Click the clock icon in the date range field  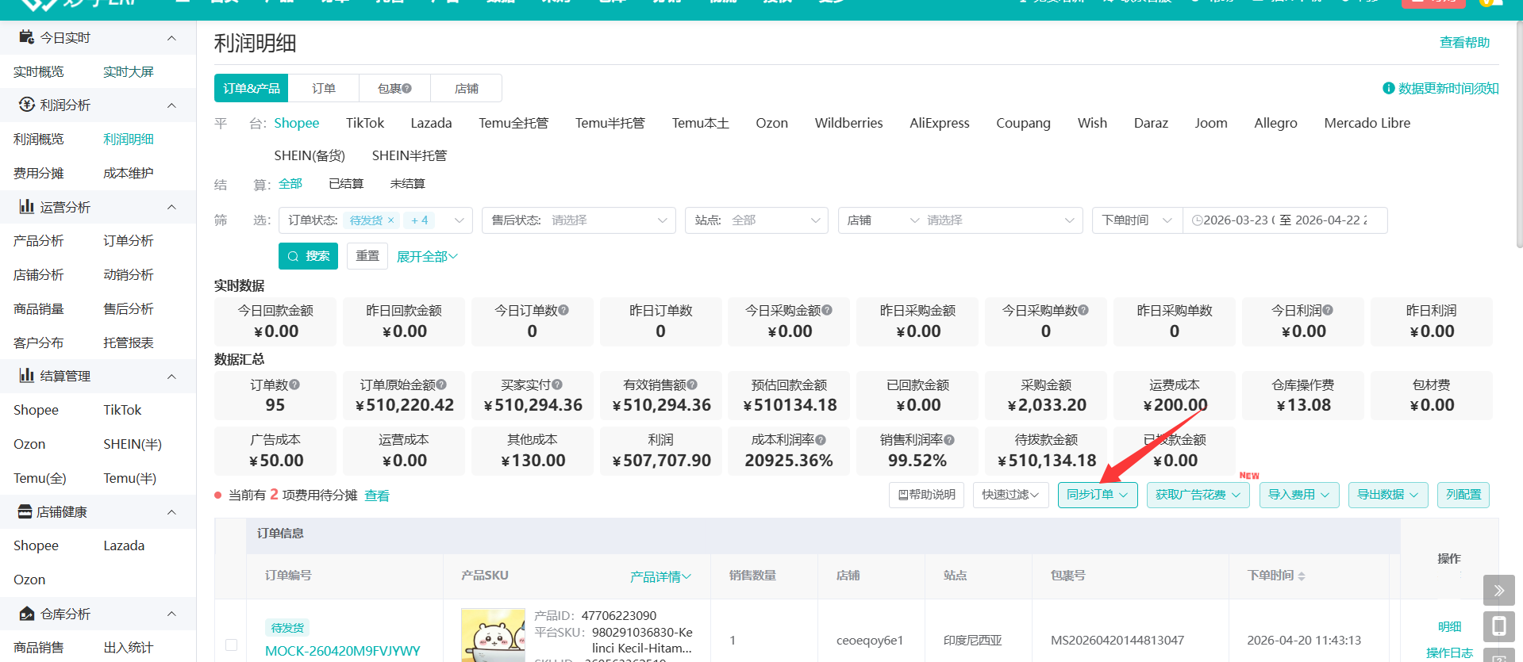pyautogui.click(x=1197, y=220)
